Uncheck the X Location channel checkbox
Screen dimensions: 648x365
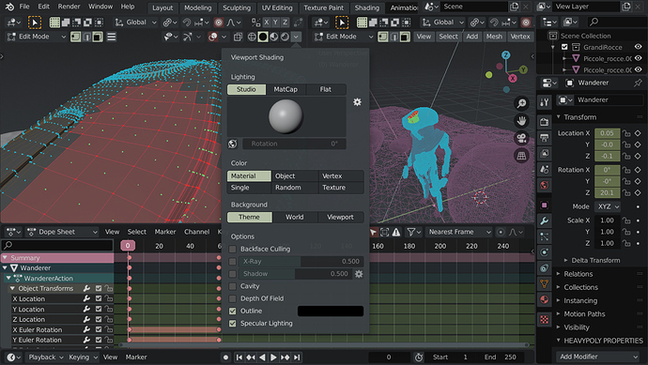click(99, 298)
